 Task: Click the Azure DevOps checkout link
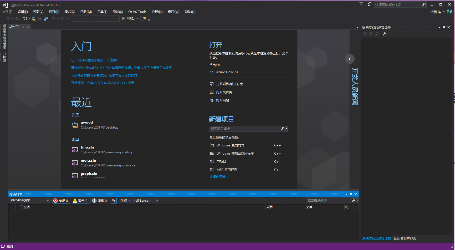point(227,72)
